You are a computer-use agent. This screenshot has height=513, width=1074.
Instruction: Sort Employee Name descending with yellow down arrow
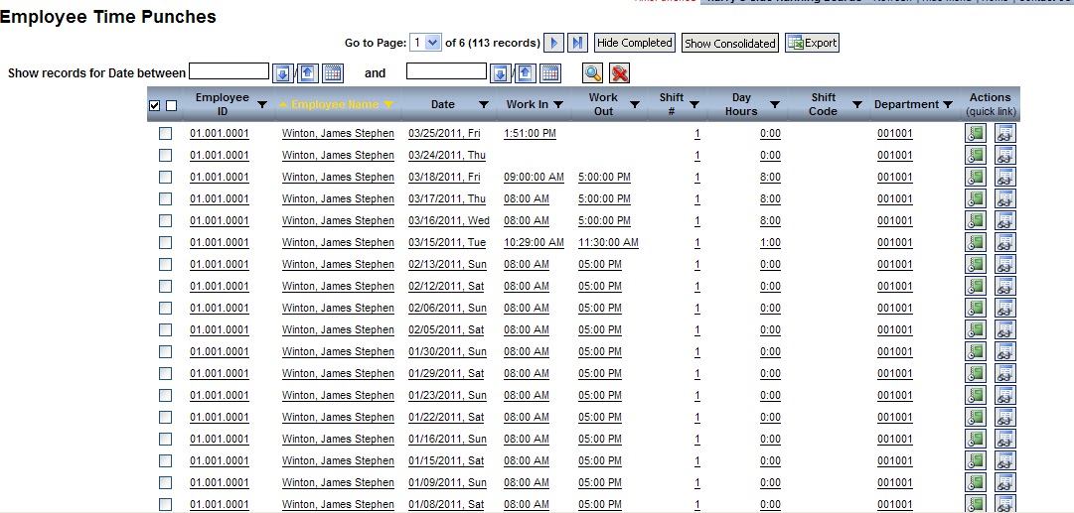pyautogui.click(x=388, y=104)
